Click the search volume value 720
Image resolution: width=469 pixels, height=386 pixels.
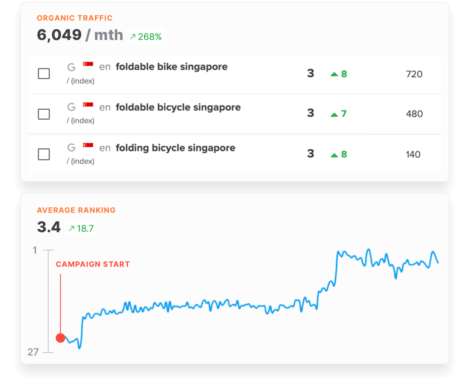tap(415, 74)
